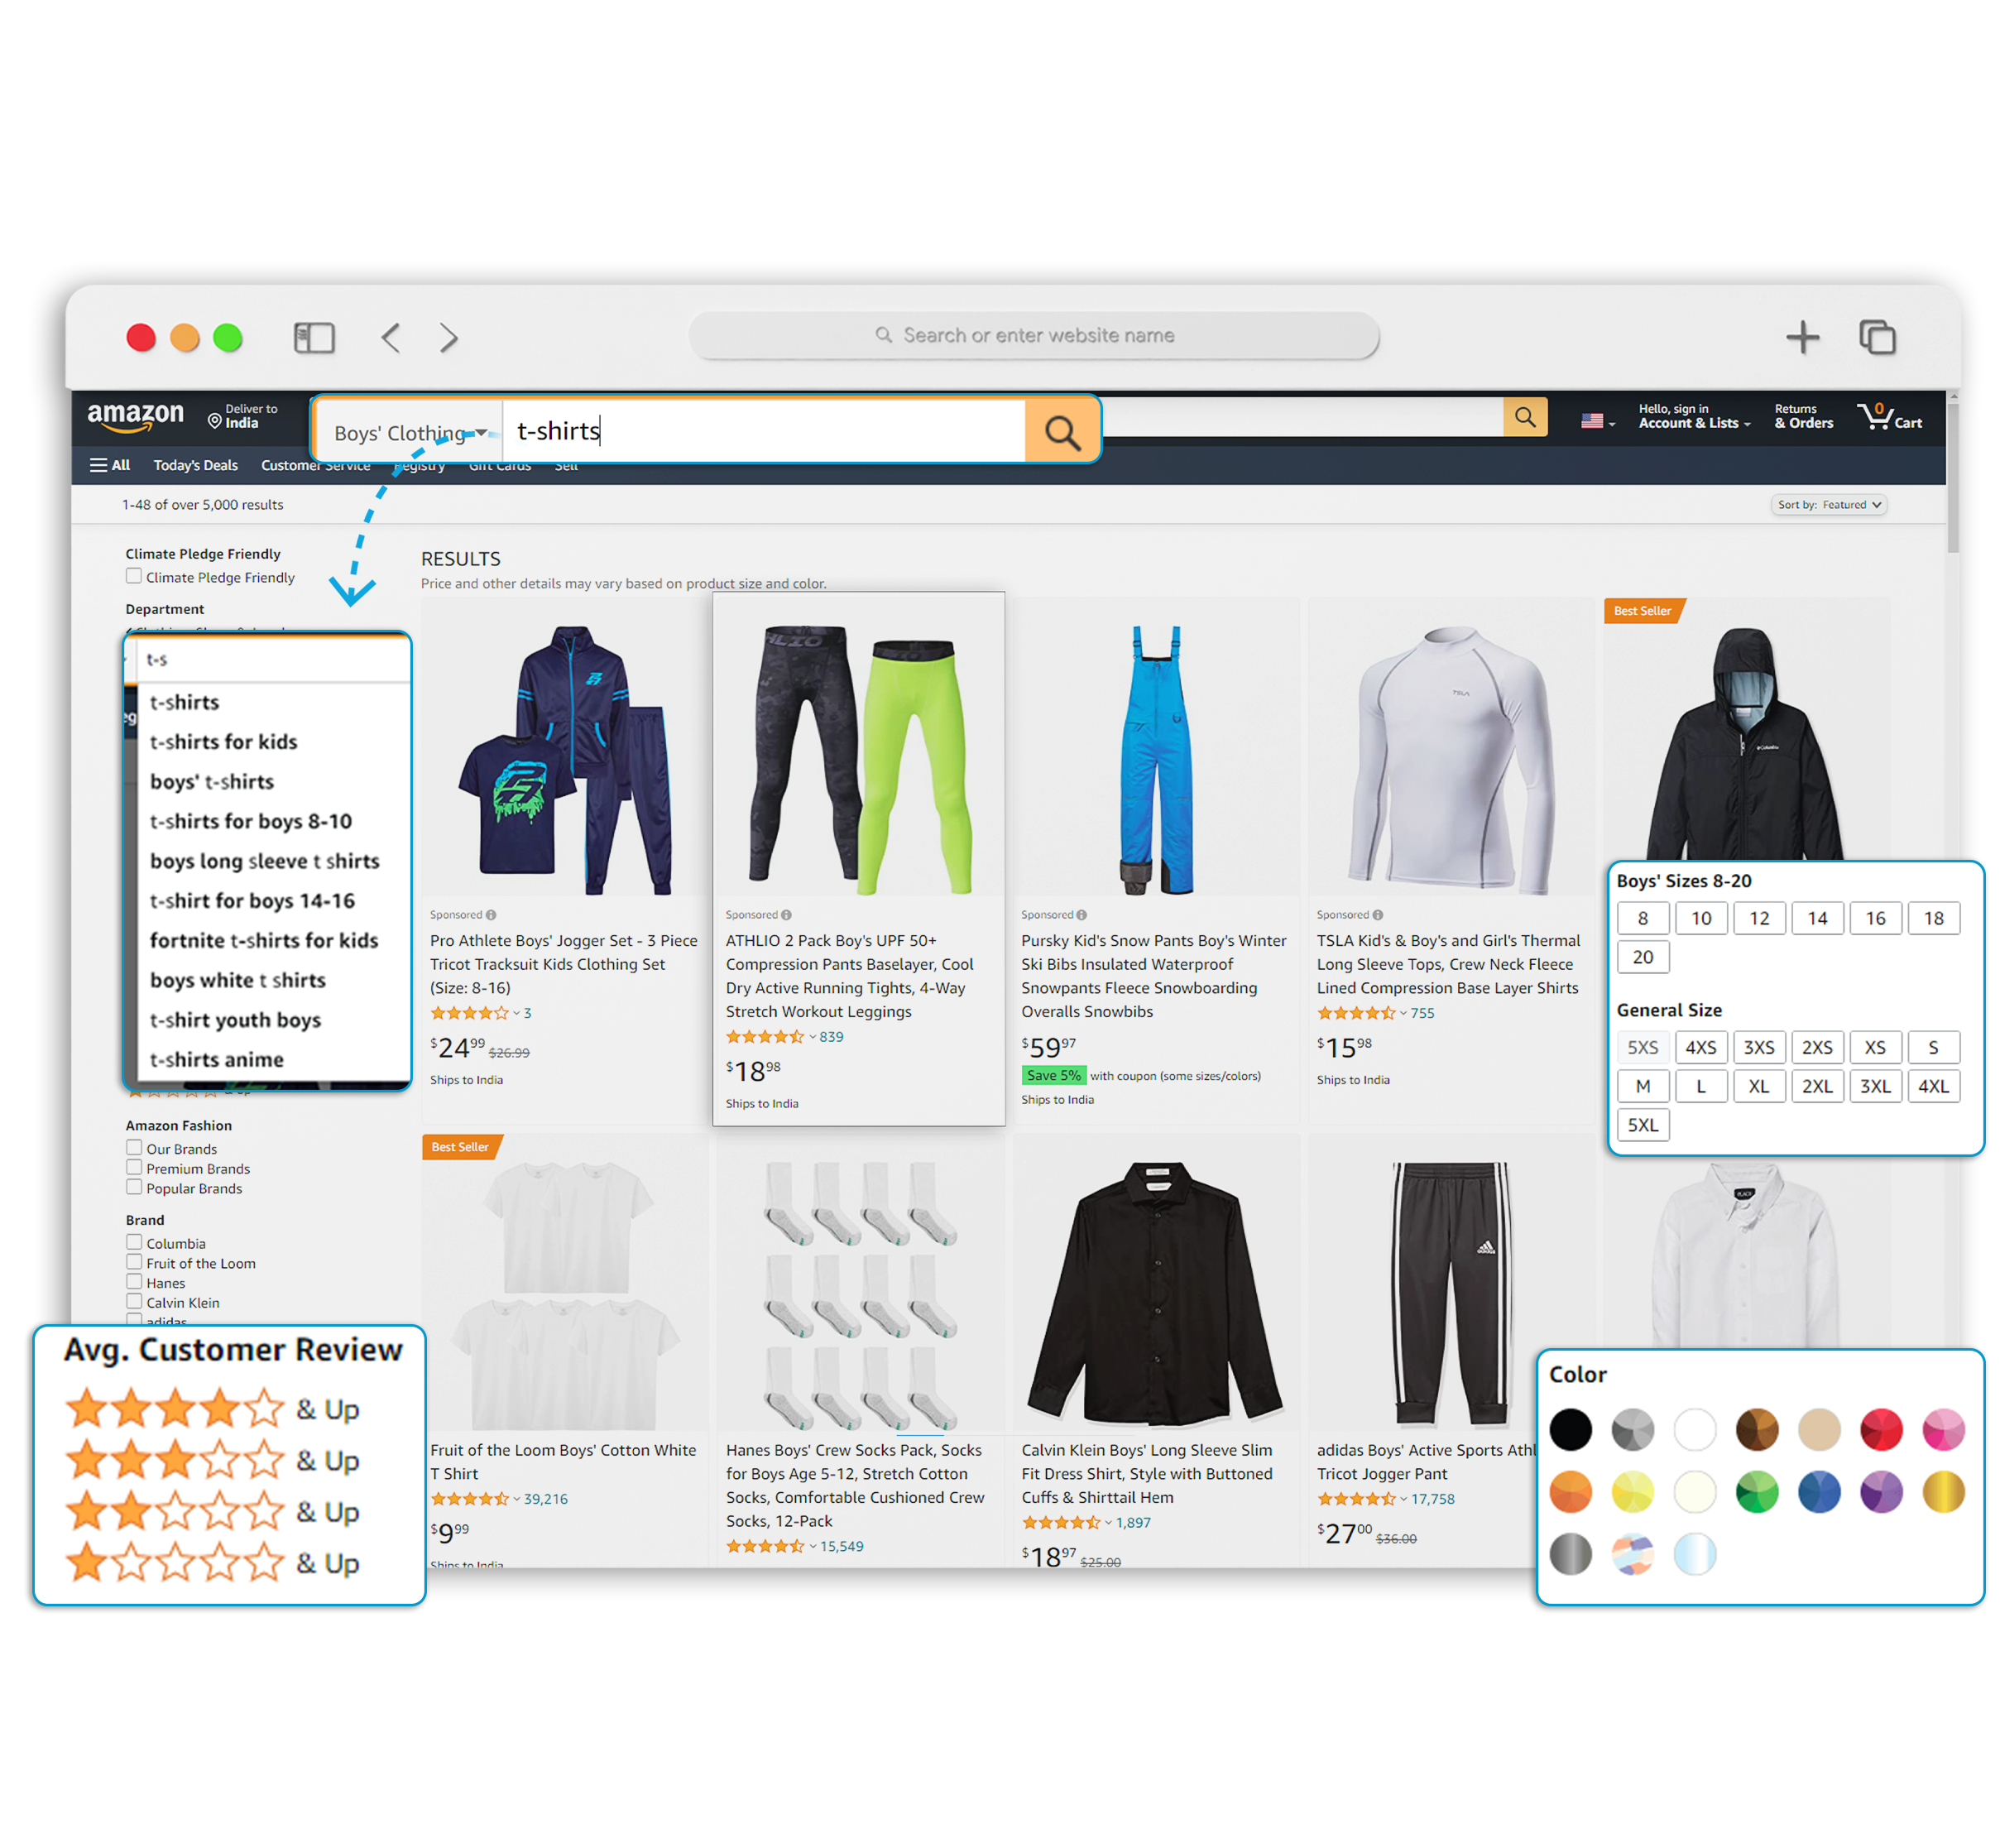Viewport: 2000px width, 1848px height.
Task: Toggle Columbia brand checkbox filter
Action: (x=136, y=1244)
